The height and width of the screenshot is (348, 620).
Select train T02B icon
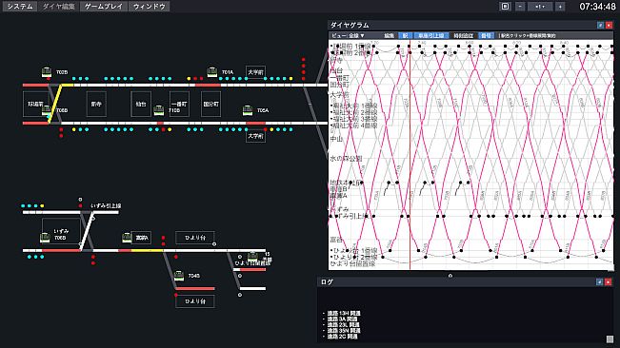tap(47, 72)
